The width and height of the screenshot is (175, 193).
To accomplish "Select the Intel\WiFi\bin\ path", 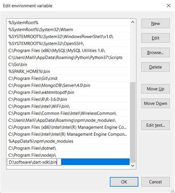I will pos(68,106).
